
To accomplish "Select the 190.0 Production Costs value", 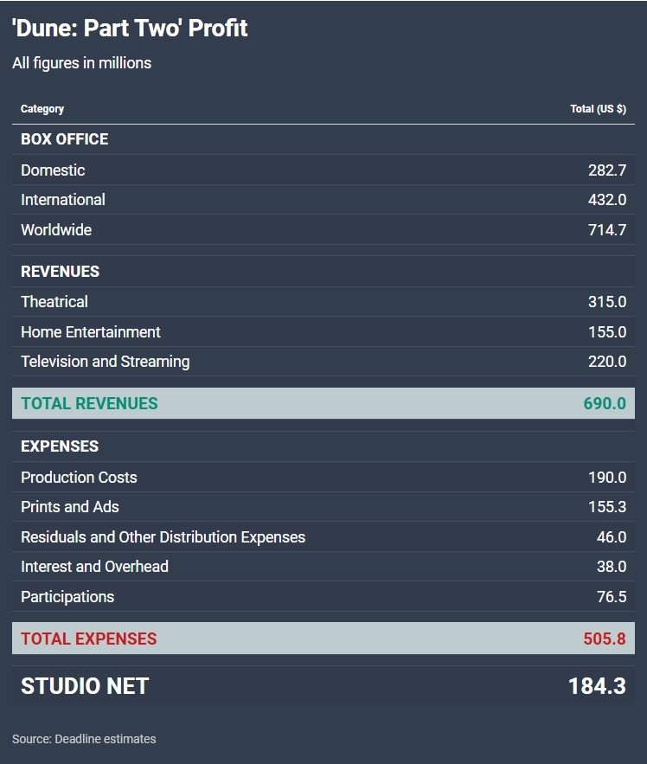I will [607, 477].
